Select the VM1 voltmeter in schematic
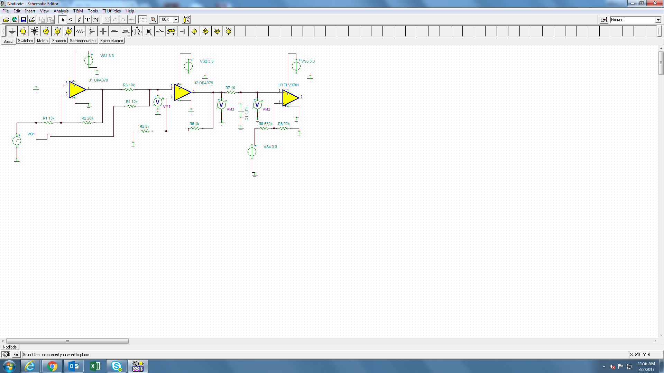This screenshot has width=664, height=373. click(x=158, y=102)
